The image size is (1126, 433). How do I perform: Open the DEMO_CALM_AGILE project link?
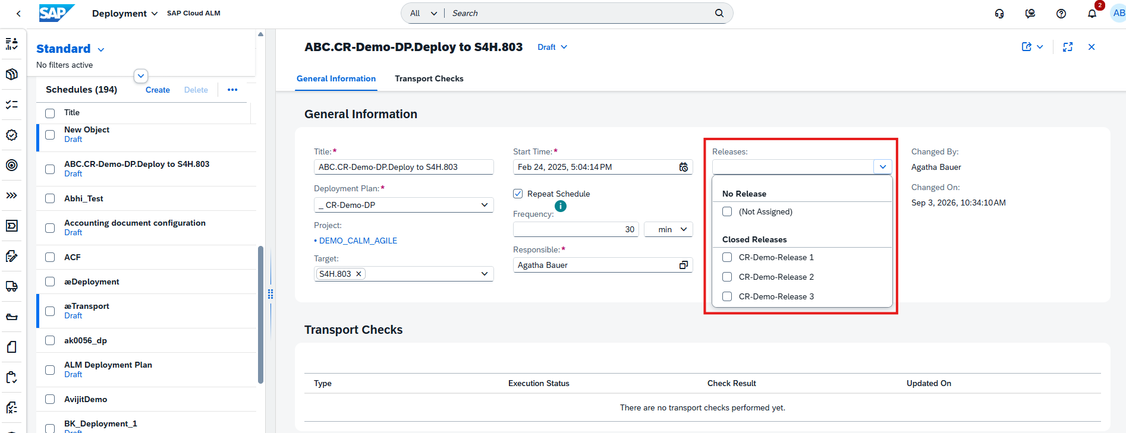358,241
